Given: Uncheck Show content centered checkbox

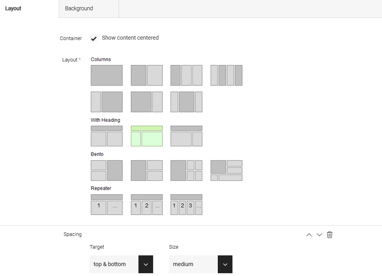Looking at the screenshot, I should coord(94,38).
